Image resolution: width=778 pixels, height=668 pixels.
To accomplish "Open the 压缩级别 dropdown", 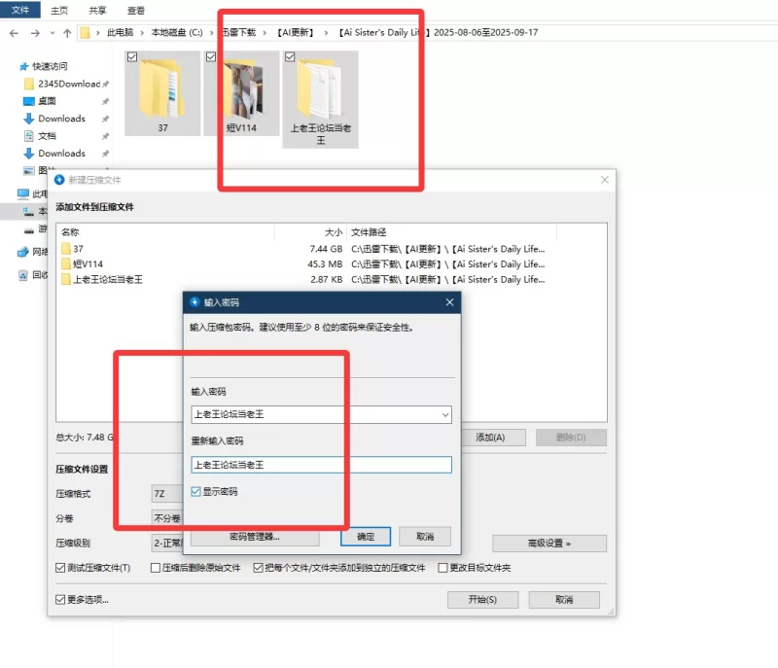I will (167, 544).
